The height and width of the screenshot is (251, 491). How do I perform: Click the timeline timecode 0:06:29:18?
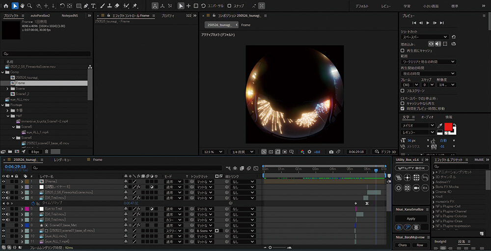click(15, 167)
